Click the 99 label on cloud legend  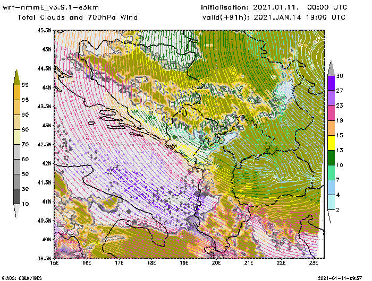point(25,85)
